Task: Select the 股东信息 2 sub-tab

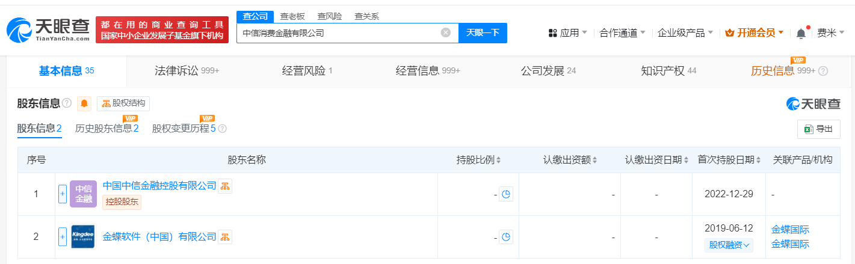Action: [x=39, y=128]
